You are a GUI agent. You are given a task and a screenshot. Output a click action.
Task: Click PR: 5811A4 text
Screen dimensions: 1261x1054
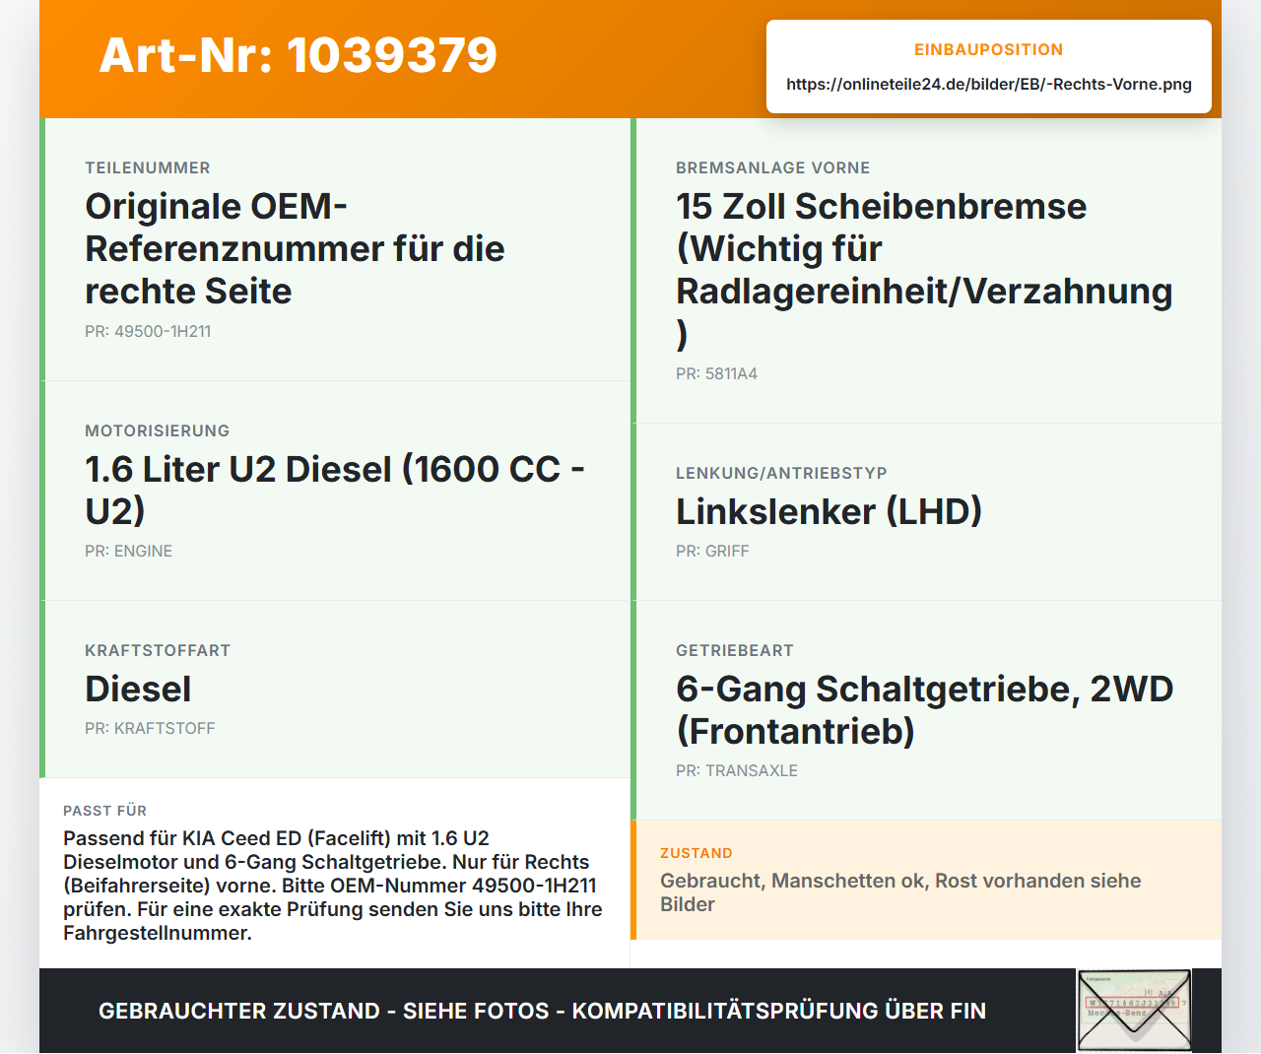(x=716, y=373)
